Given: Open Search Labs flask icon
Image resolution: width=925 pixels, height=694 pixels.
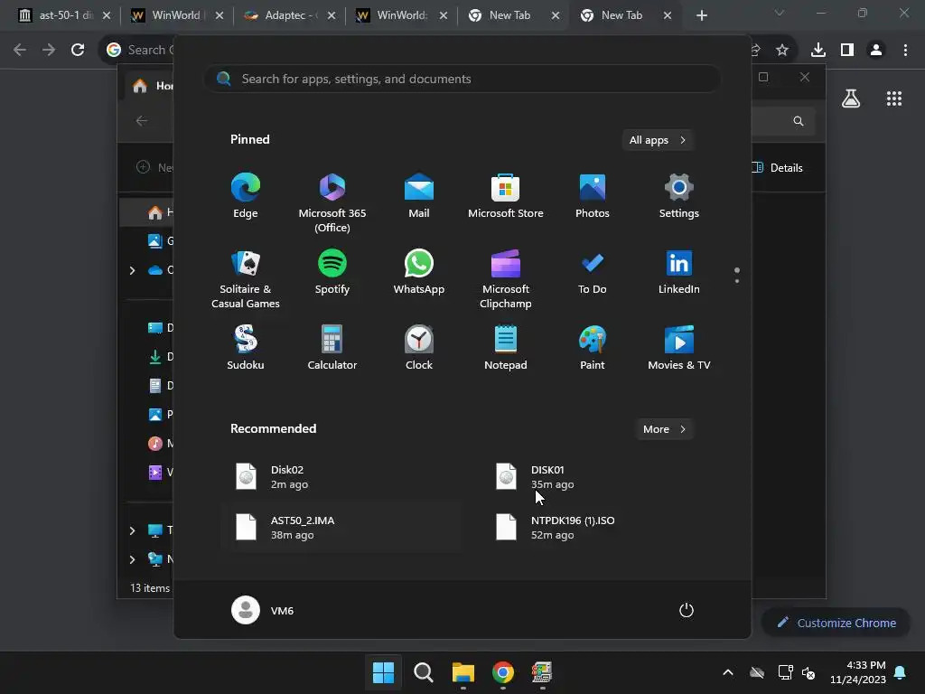Looking at the screenshot, I should pyautogui.click(x=851, y=98).
